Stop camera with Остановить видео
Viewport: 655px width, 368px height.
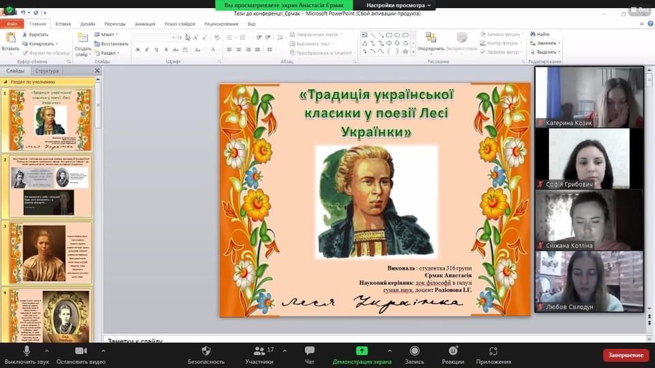click(81, 351)
